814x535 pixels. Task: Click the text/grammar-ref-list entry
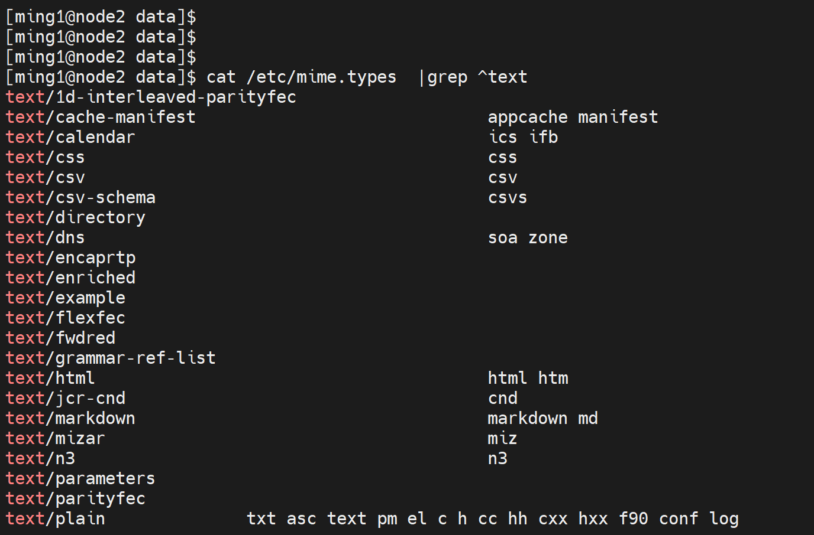coord(111,358)
